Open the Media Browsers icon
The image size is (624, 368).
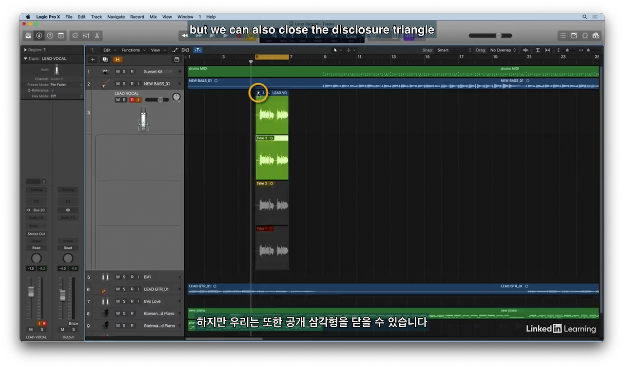pyautogui.click(x=596, y=36)
